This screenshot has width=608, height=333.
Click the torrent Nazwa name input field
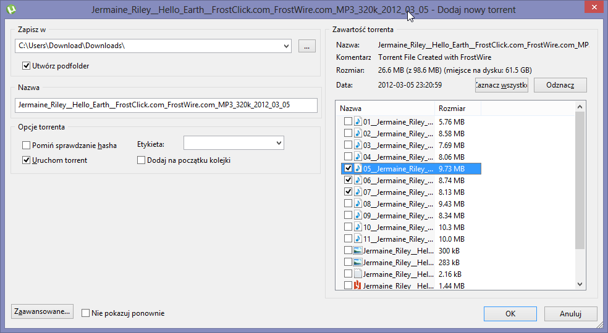(x=166, y=105)
